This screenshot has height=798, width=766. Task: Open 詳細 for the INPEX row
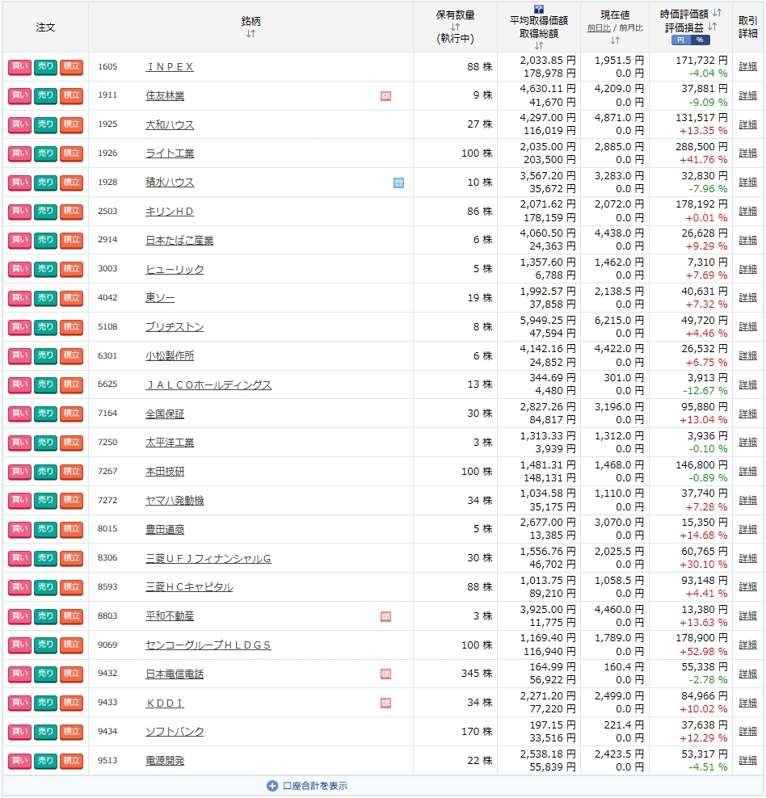[747, 67]
